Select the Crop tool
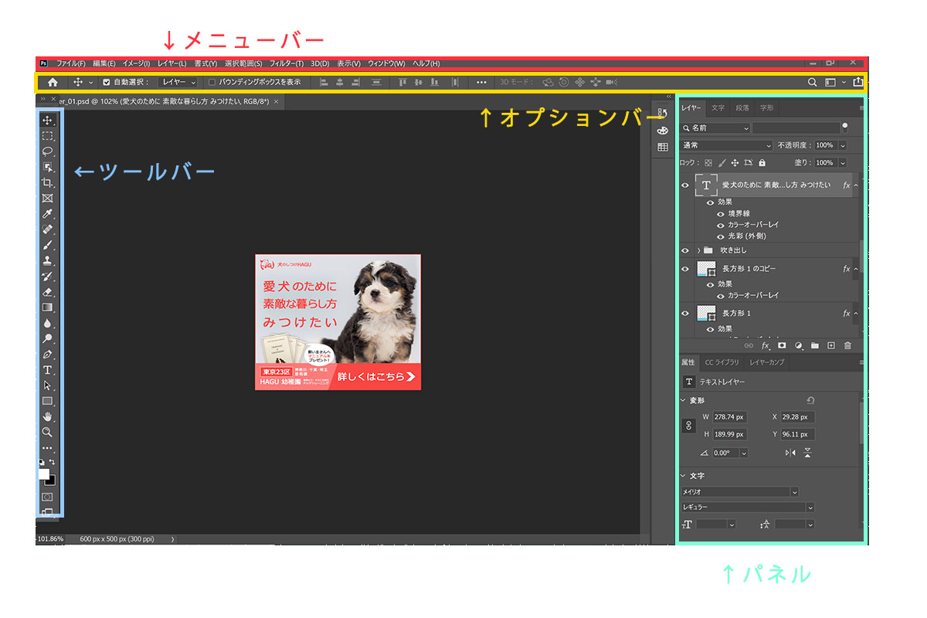The height and width of the screenshot is (618, 927). pos(47,183)
